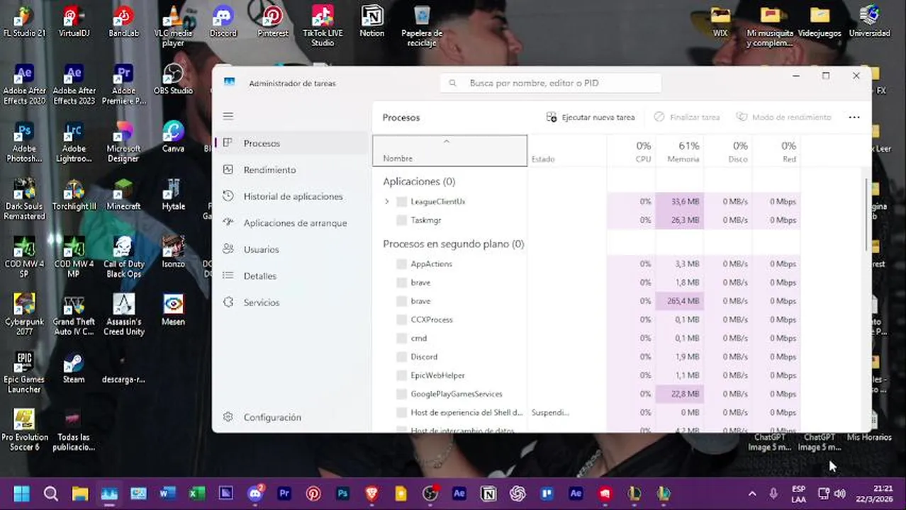The width and height of the screenshot is (906, 510).
Task: Open the three-dots more options menu
Action: point(854,117)
